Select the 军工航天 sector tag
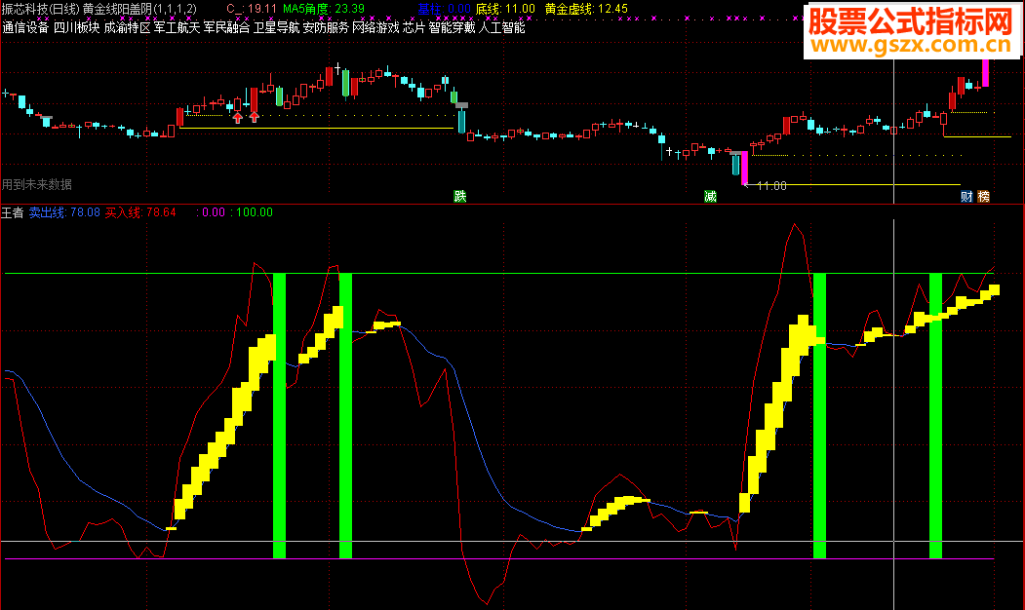This screenshot has height=610, width=1025. [x=177, y=27]
